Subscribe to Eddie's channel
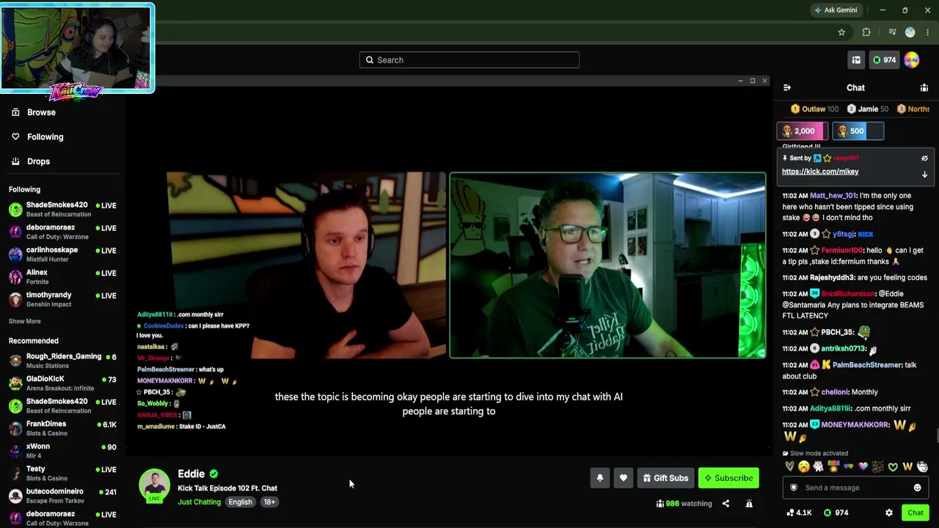This screenshot has height=528, width=939. coord(728,478)
